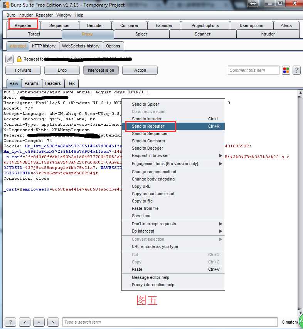Select the Proxy tab
This screenshot has width=303, height=329.
click(x=88, y=34)
